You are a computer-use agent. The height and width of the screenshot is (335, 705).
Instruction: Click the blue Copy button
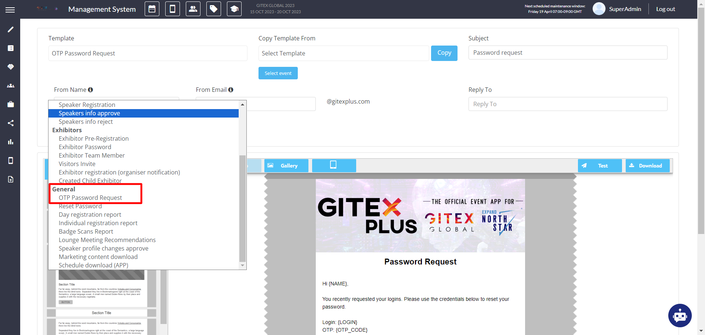[444, 53]
